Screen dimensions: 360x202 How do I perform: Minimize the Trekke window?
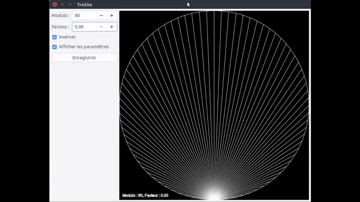tap(62, 4)
